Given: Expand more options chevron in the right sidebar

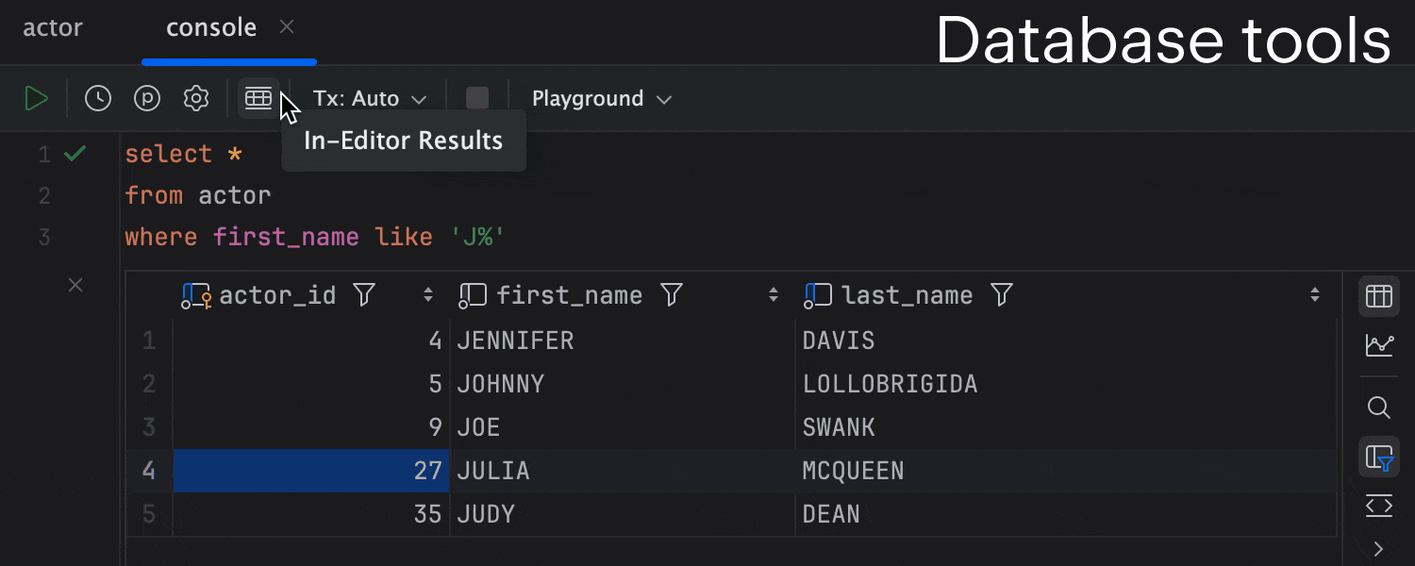Looking at the screenshot, I should pyautogui.click(x=1379, y=549).
